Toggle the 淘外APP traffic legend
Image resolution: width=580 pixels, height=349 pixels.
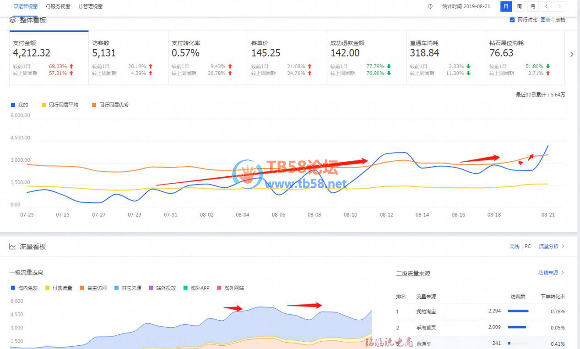[x=196, y=288]
